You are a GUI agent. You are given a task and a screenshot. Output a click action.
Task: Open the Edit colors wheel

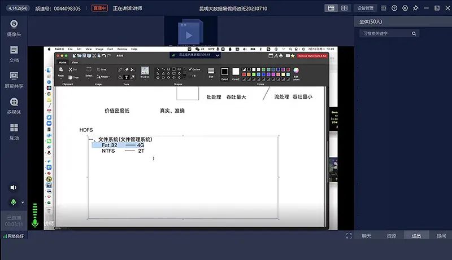[x=296, y=73]
